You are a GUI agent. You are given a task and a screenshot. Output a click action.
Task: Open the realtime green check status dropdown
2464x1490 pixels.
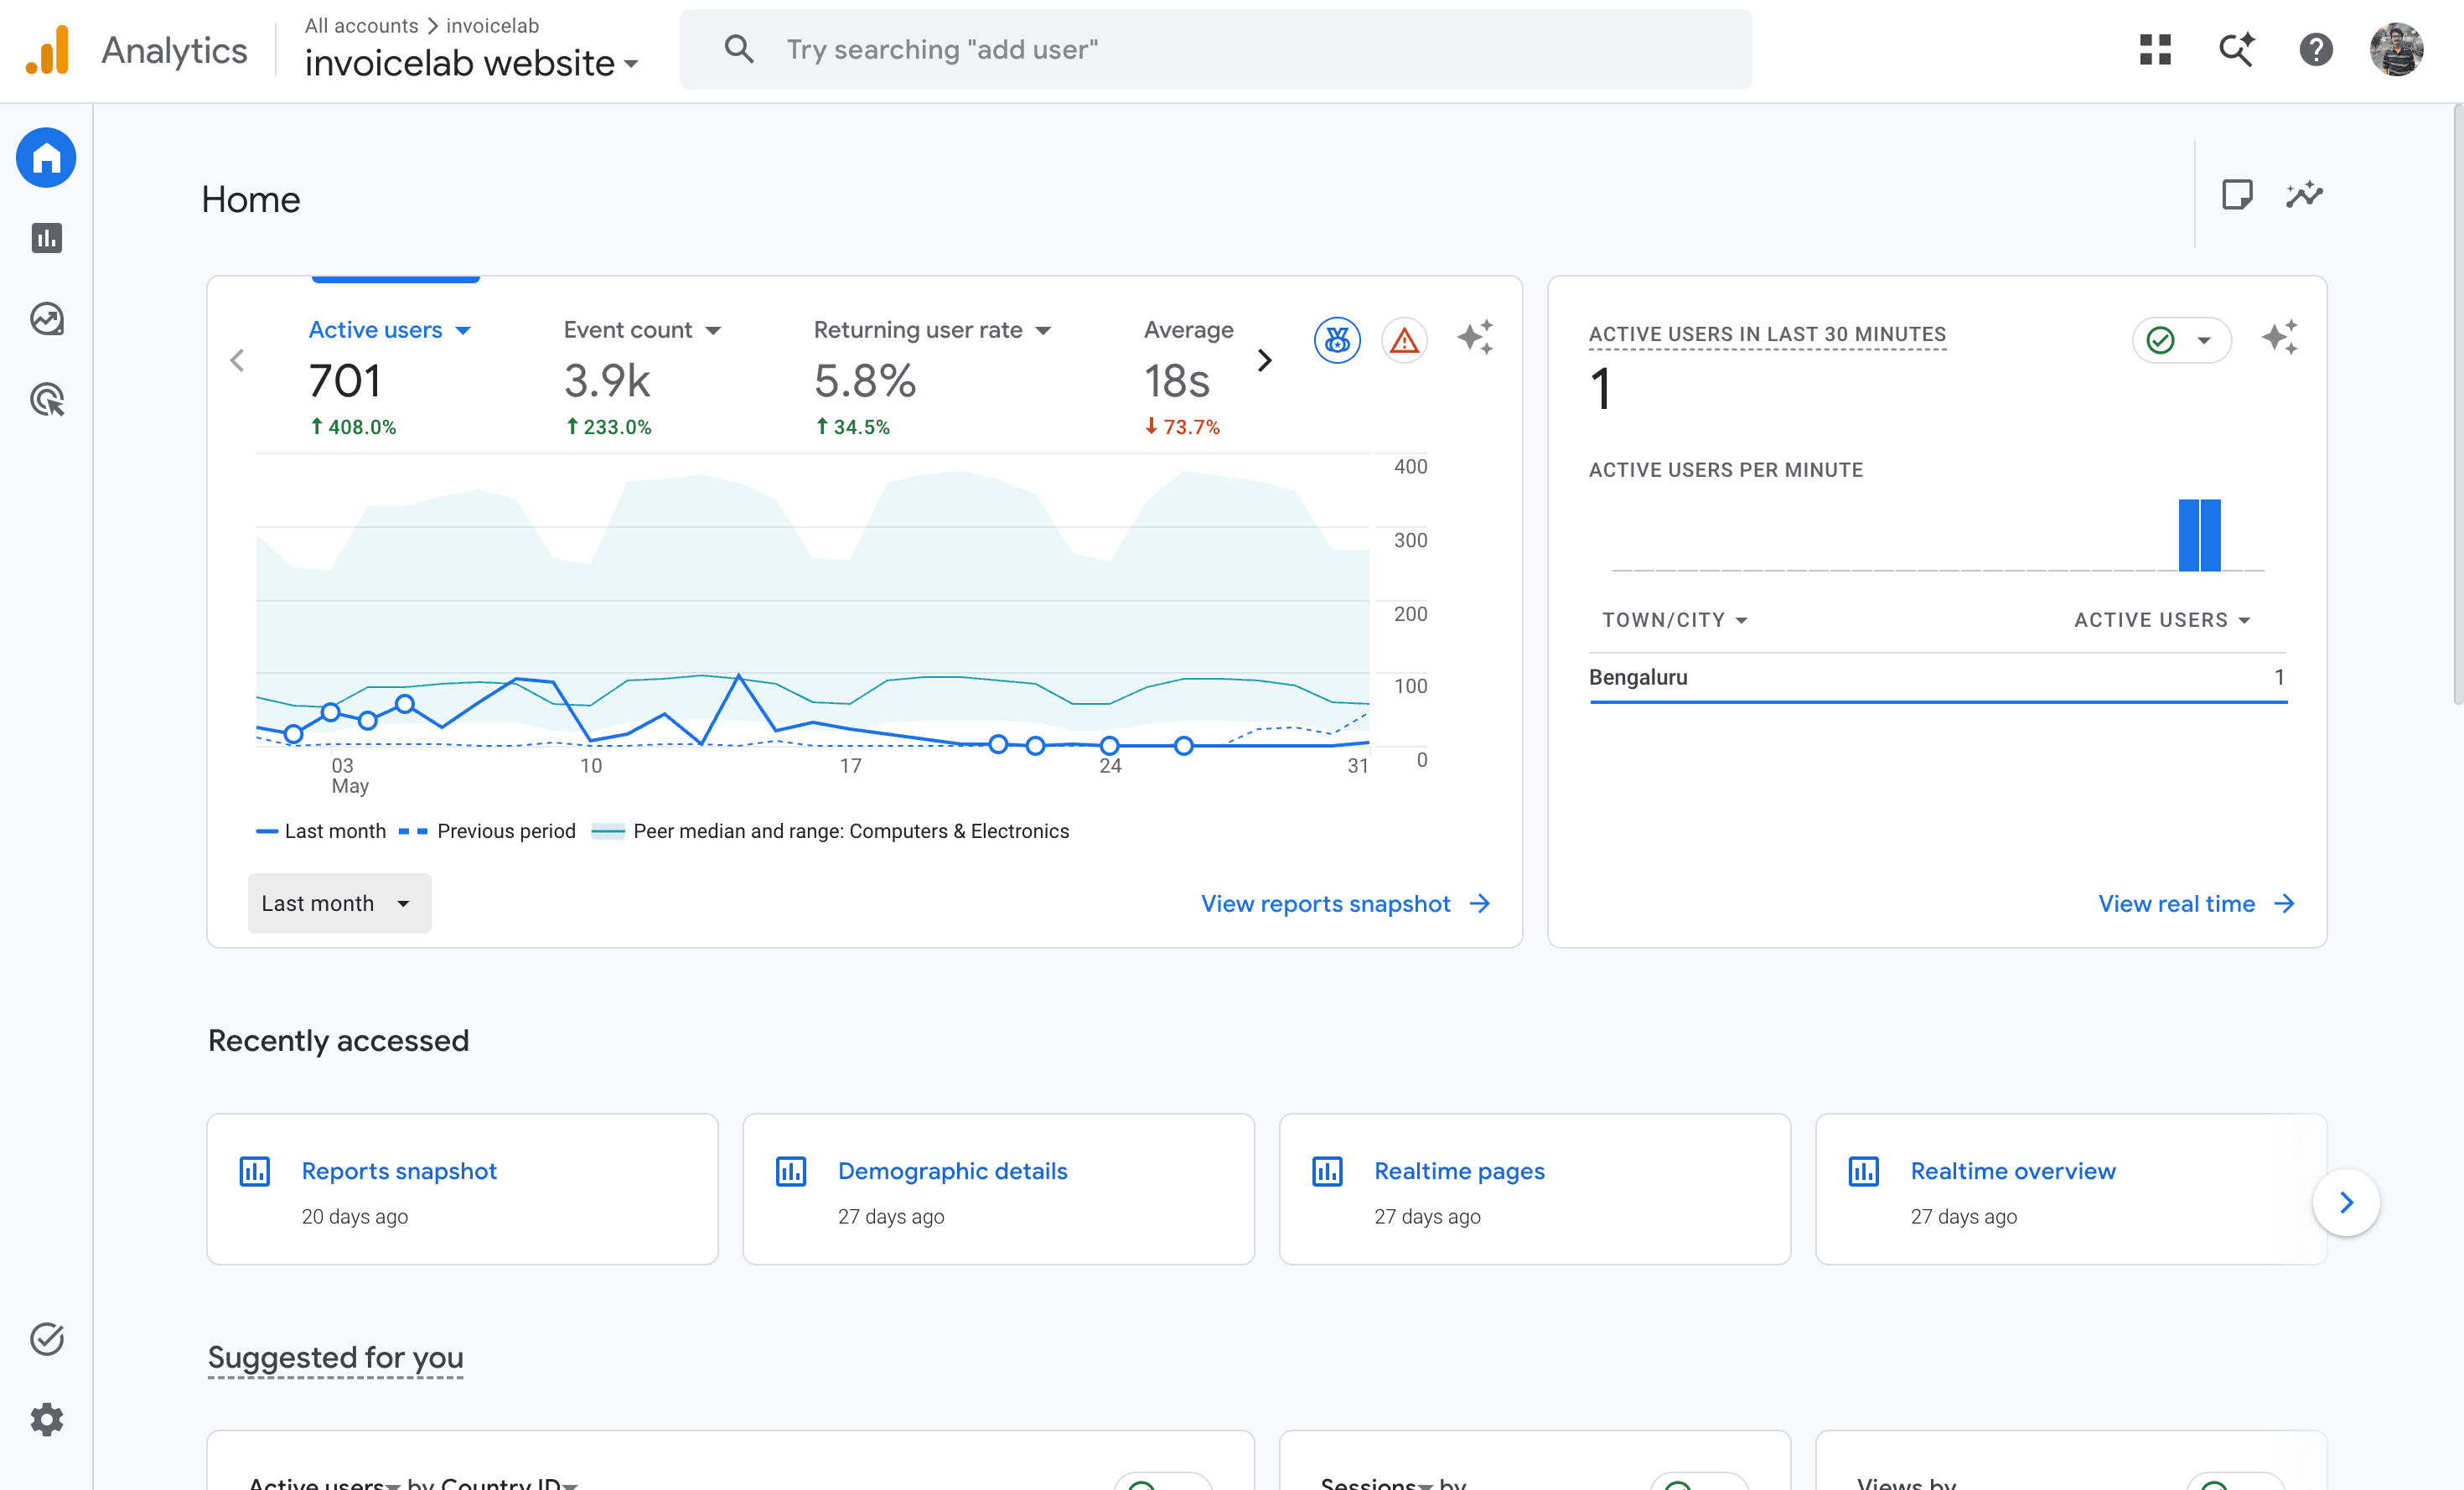(x=2181, y=340)
